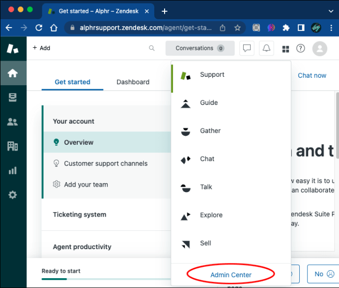Click the colorful round extension icon
This screenshot has height=288, width=339.
[271, 28]
